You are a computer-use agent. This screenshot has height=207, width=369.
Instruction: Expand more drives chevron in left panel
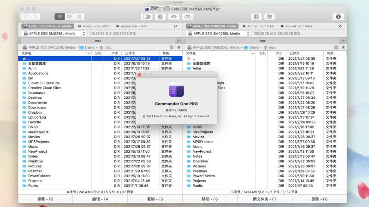coord(176,26)
